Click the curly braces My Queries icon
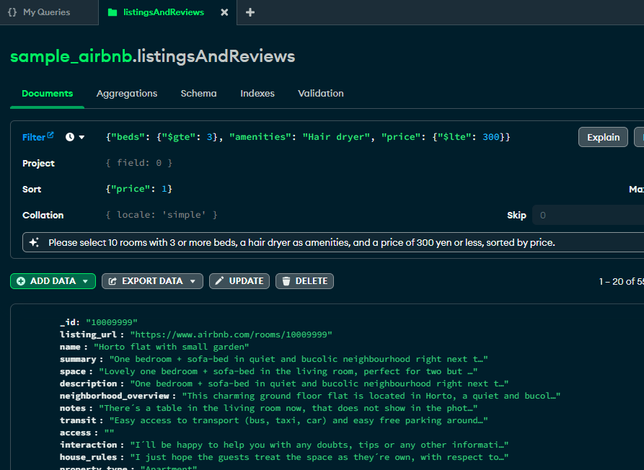 (12, 12)
